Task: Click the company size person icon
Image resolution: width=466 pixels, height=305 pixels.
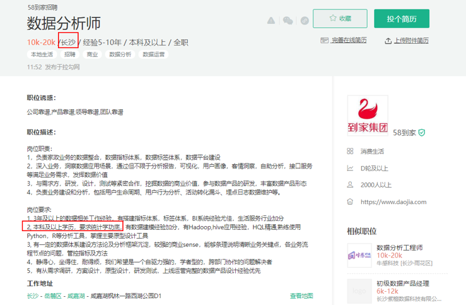Action: click(x=350, y=185)
